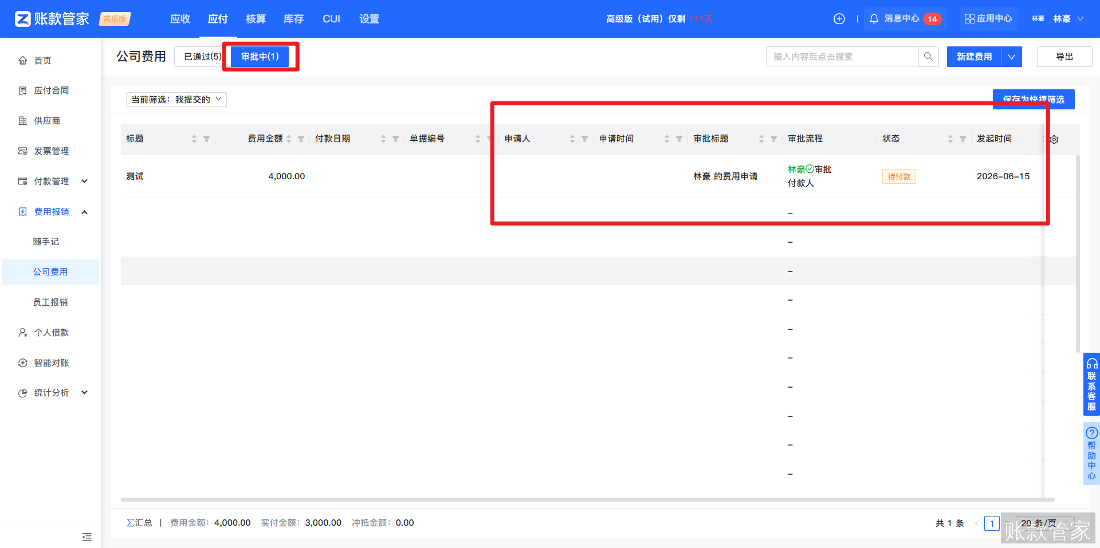Open 应用中心 grid icon
Viewport: 1100px width, 548px height.
coord(969,19)
